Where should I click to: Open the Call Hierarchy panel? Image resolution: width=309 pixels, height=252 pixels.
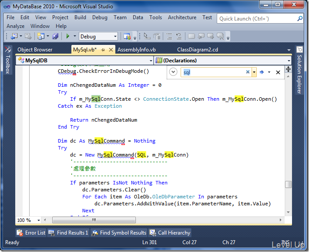[x=170, y=233]
